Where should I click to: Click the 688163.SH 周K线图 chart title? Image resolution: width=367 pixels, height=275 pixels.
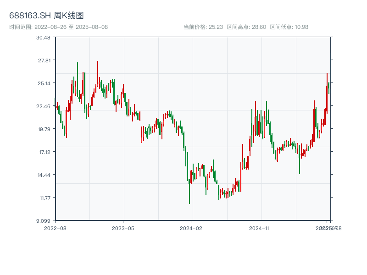point(46,16)
